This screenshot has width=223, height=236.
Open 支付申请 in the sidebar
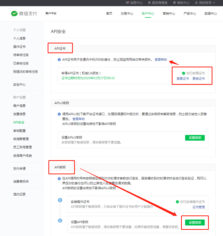tap(19, 169)
